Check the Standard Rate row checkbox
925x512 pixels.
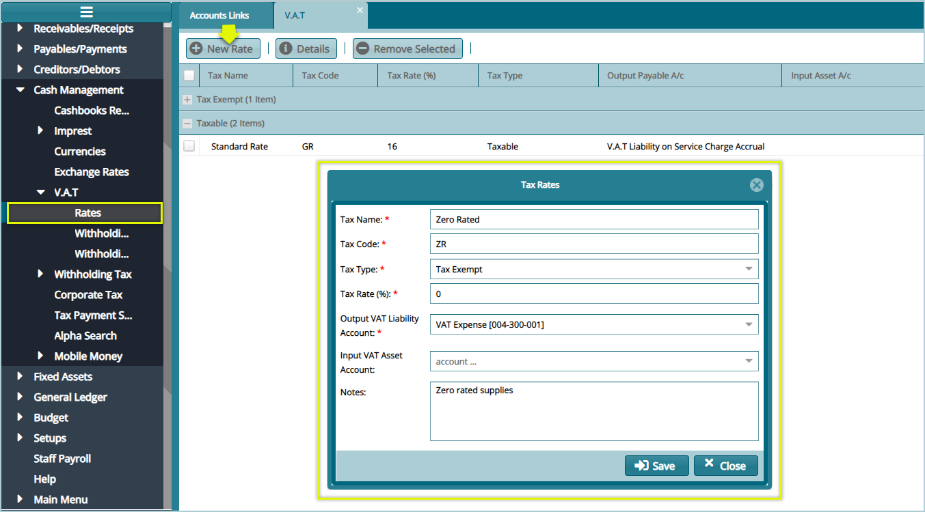189,146
